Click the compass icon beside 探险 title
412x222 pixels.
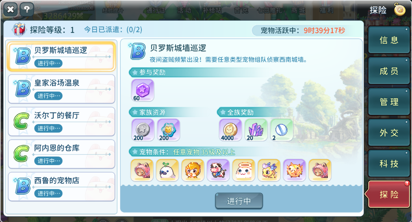pyautogui.click(x=400, y=10)
